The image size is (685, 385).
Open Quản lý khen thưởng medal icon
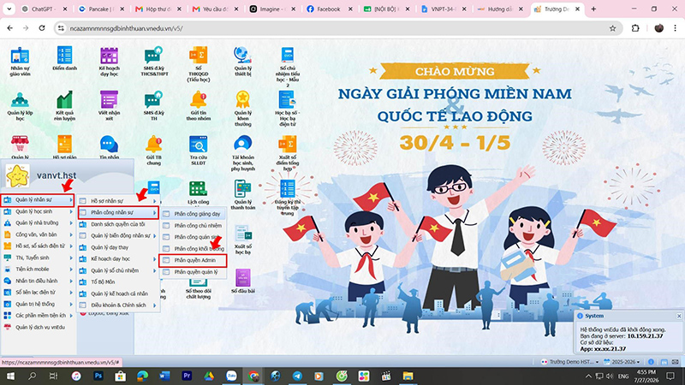tap(242, 109)
